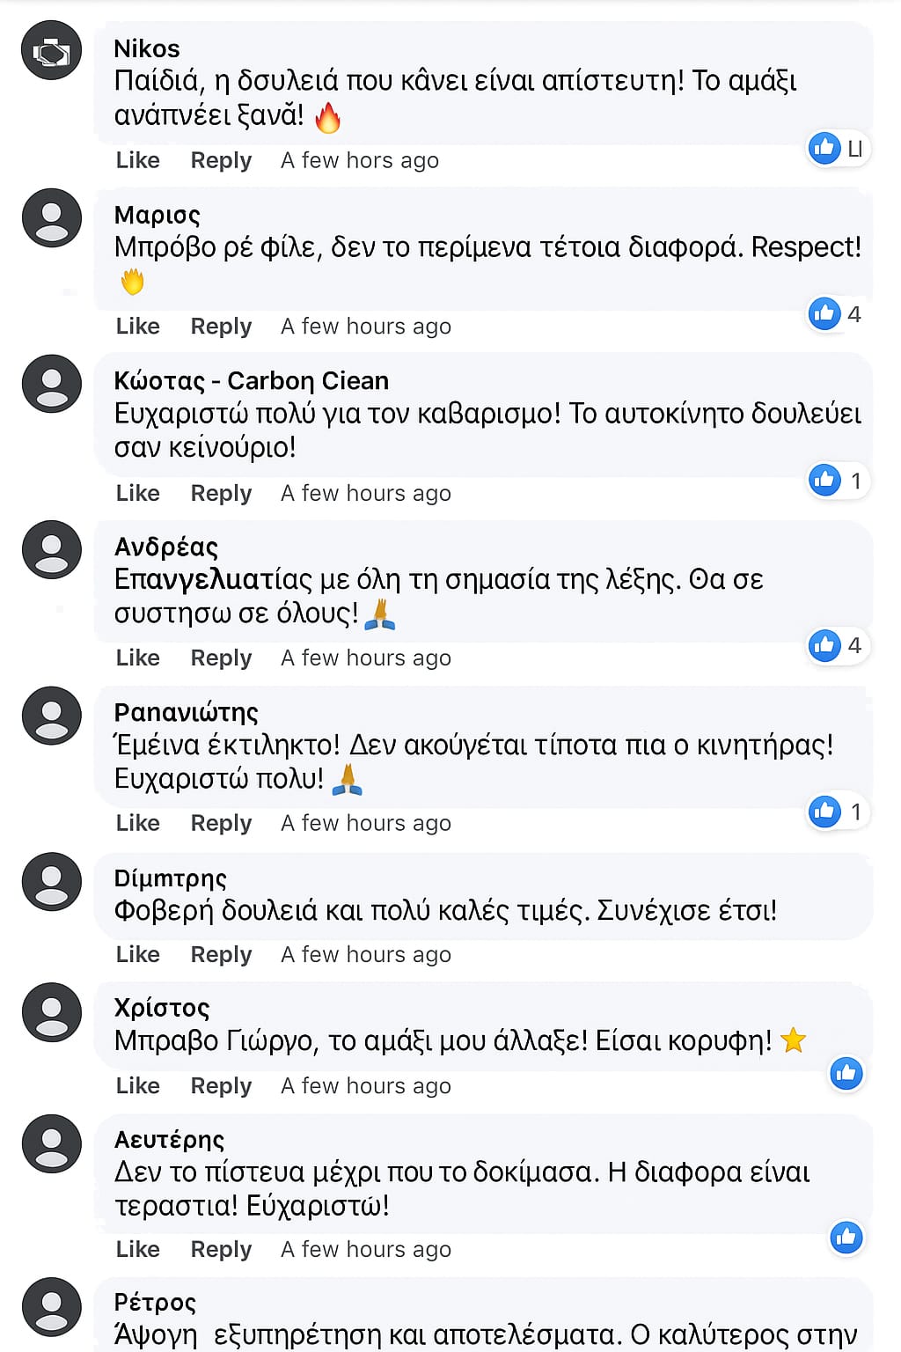Click timestamp on Λευτέρης's comment
The image size is (901, 1352).
pos(365,1249)
